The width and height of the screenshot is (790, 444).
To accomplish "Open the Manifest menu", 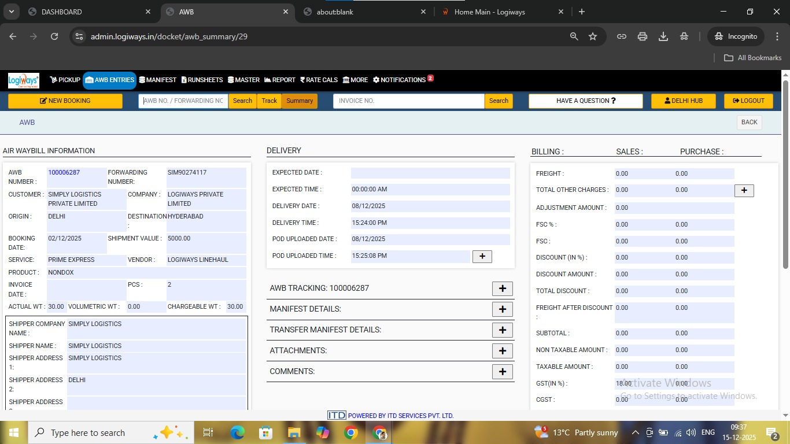I will [157, 80].
